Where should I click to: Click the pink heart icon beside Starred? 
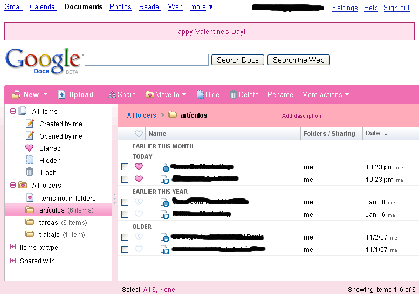(x=30, y=148)
